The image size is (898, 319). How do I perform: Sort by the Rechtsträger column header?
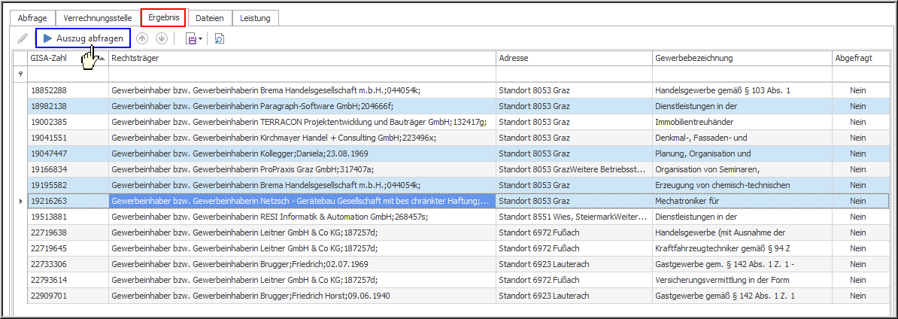302,59
